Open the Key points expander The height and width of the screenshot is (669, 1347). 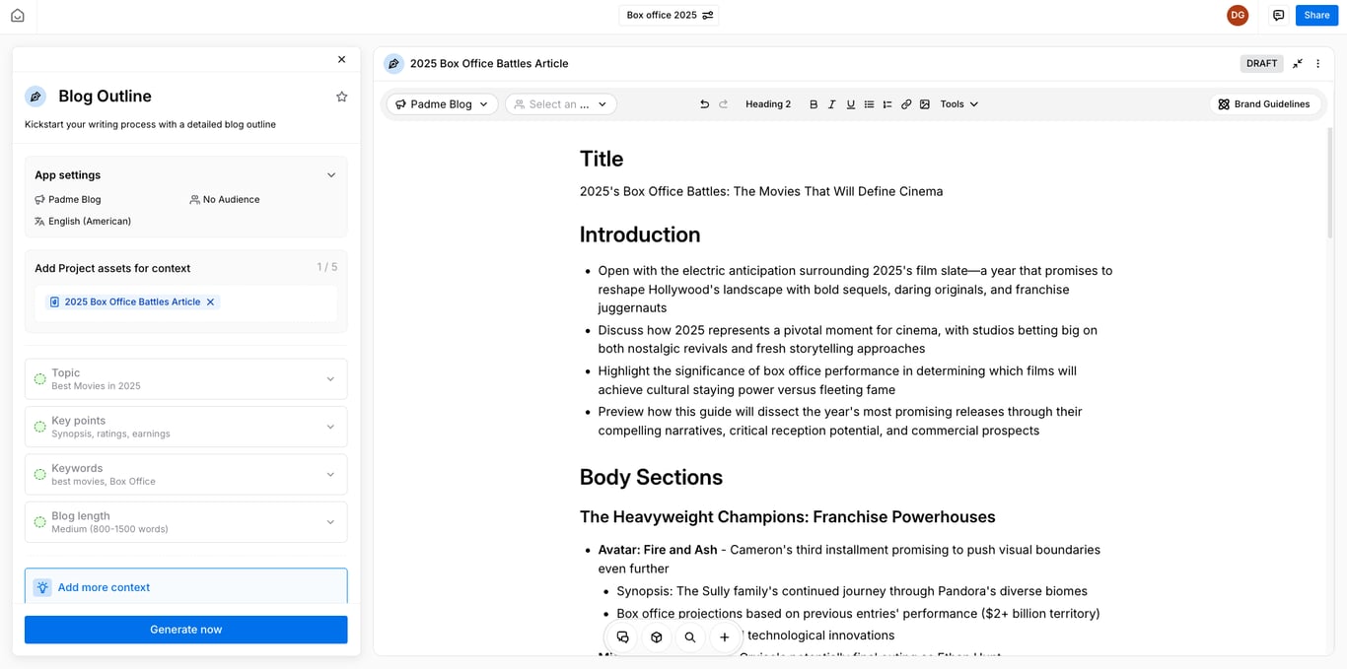tap(331, 427)
